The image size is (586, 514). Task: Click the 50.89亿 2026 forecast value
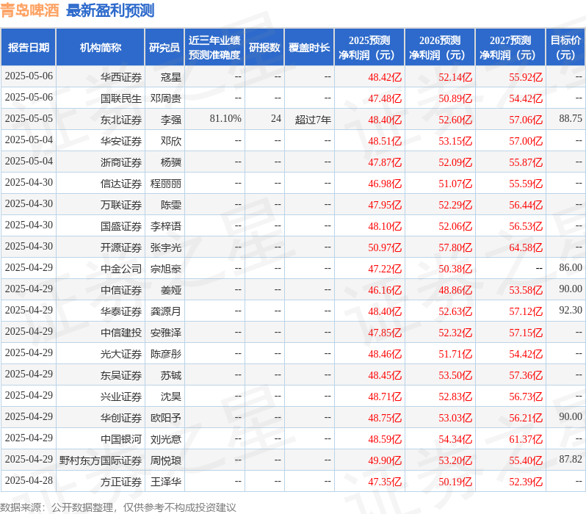pyautogui.click(x=455, y=98)
